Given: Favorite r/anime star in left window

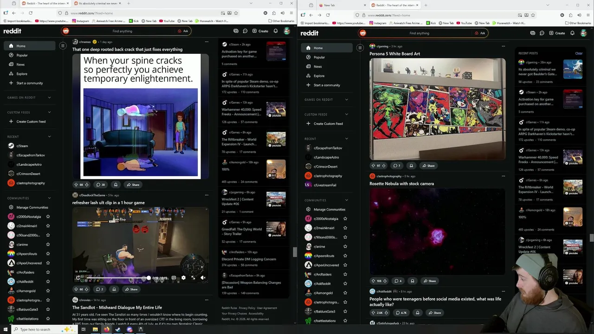Looking at the screenshot, I should (48, 244).
